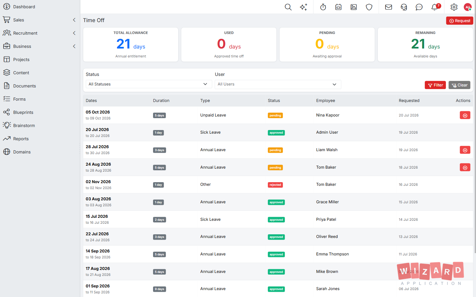
Task: Open Projects menu item
Action: [21, 59]
